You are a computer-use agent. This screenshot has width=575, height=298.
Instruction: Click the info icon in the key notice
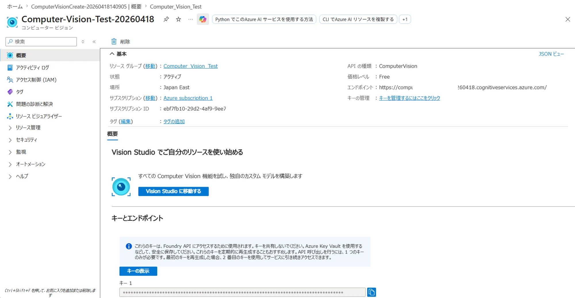[x=129, y=246]
